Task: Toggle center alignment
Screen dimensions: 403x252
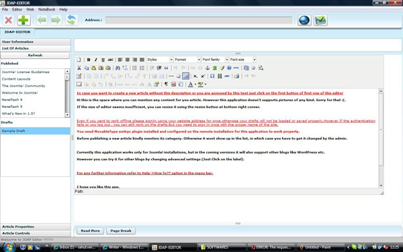Action: (x=127, y=60)
